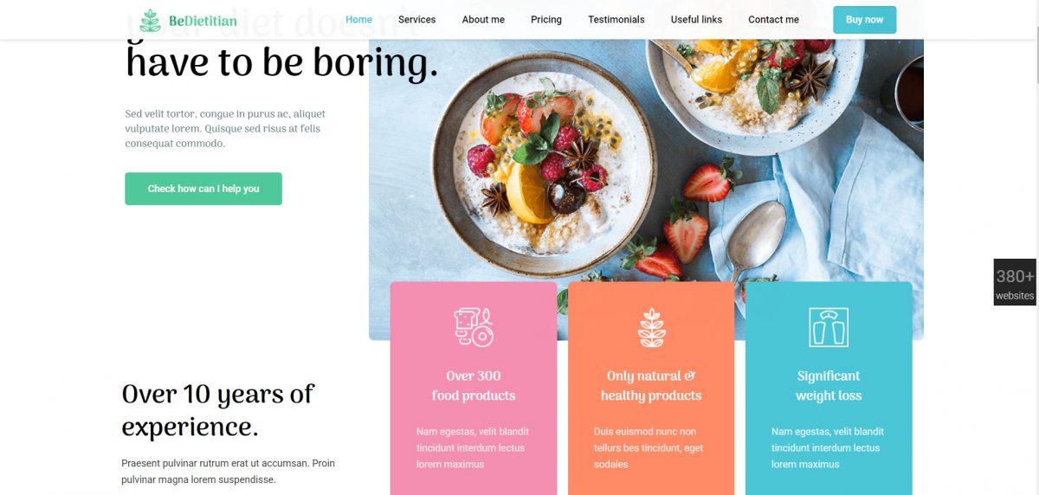Screen dimensions: 1039x495
Task: Click the Buy now button
Action: pos(864,20)
